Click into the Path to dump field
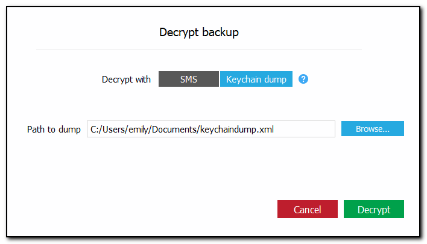Image resolution: width=427 pixels, height=244 pixels. tap(210, 129)
